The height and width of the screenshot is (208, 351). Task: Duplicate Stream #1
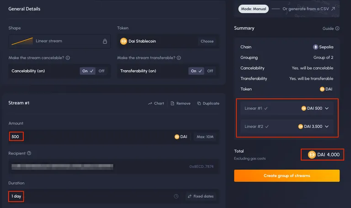click(x=208, y=104)
